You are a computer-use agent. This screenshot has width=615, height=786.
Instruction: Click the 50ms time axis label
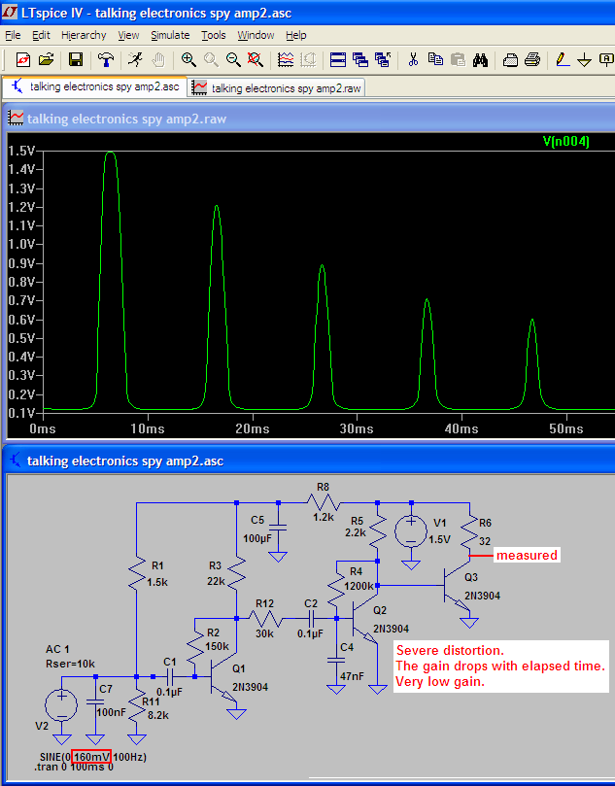pos(566,428)
